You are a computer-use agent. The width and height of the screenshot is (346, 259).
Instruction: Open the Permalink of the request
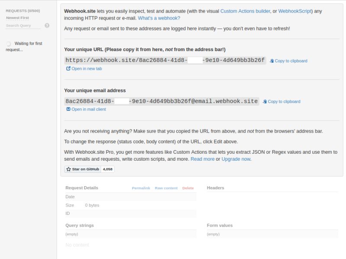(141, 188)
